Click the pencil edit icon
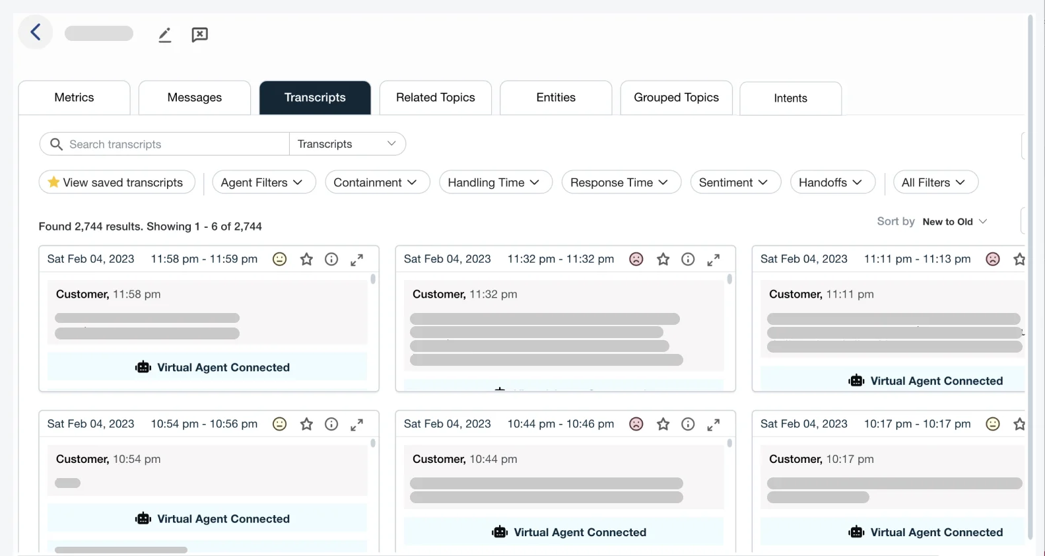Viewport: 1045px width, 556px height. 165,35
